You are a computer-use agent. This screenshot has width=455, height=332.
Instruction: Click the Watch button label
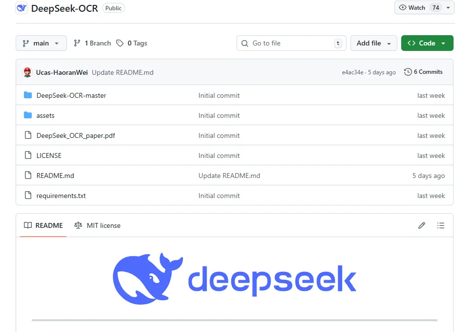pos(417,7)
